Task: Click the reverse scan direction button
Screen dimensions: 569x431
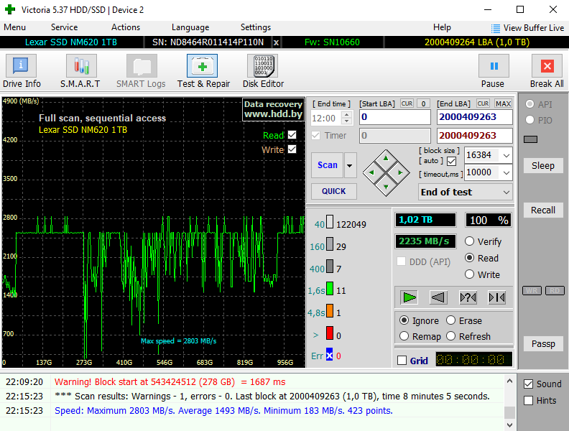Action: click(438, 297)
